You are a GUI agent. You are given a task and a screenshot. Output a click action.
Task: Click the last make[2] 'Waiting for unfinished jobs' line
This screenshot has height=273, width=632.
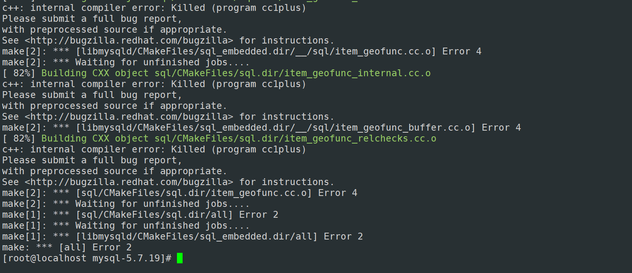point(126,204)
